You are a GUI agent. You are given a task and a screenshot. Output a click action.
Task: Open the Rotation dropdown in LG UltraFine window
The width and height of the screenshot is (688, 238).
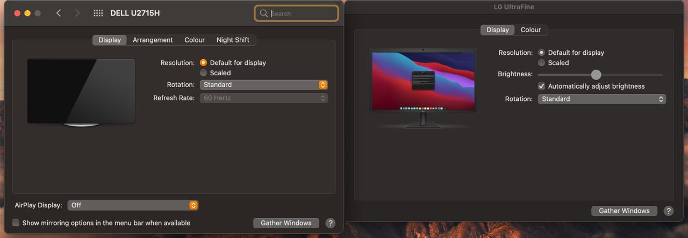click(602, 99)
